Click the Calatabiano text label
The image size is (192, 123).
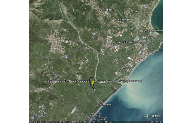click(x=64, y=40)
